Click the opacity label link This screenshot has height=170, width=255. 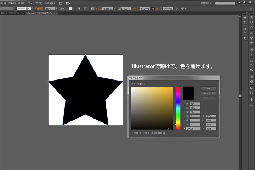pyautogui.click(x=40, y=9)
